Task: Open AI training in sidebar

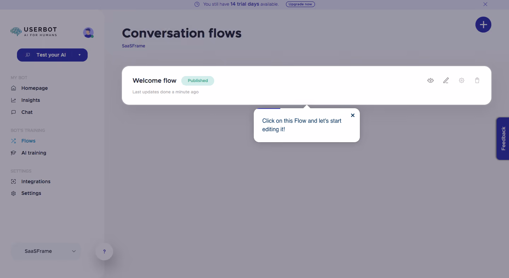Action: 34,153
